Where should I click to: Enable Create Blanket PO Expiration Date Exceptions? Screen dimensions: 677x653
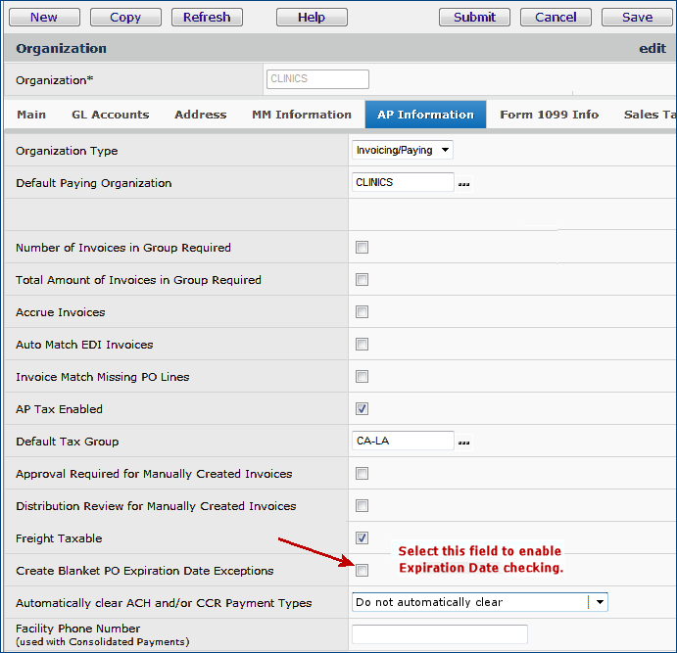362,571
